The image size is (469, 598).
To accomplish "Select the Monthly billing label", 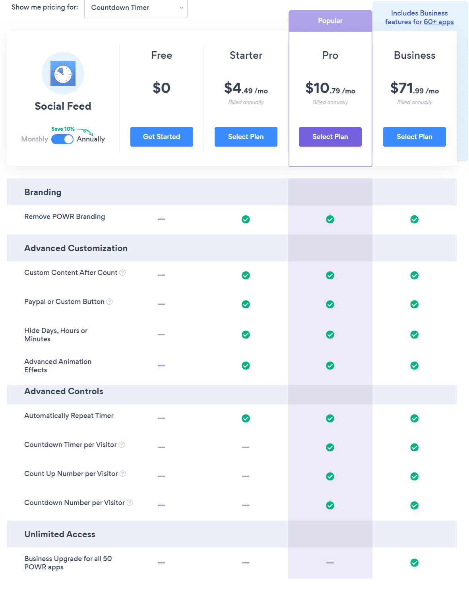I will click(35, 139).
